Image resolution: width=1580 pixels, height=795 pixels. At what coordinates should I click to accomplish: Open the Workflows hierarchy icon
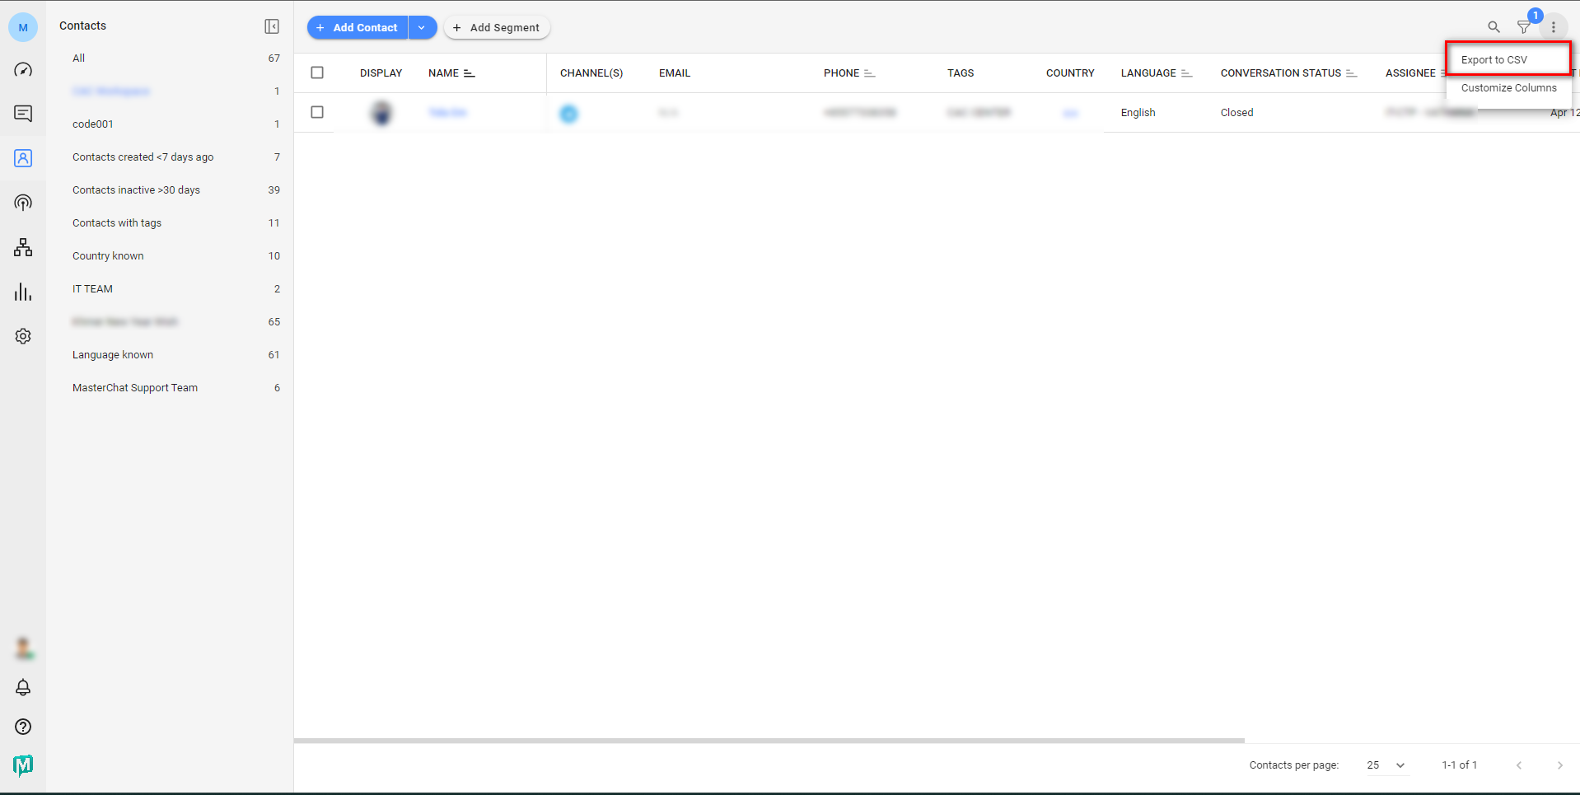click(23, 247)
